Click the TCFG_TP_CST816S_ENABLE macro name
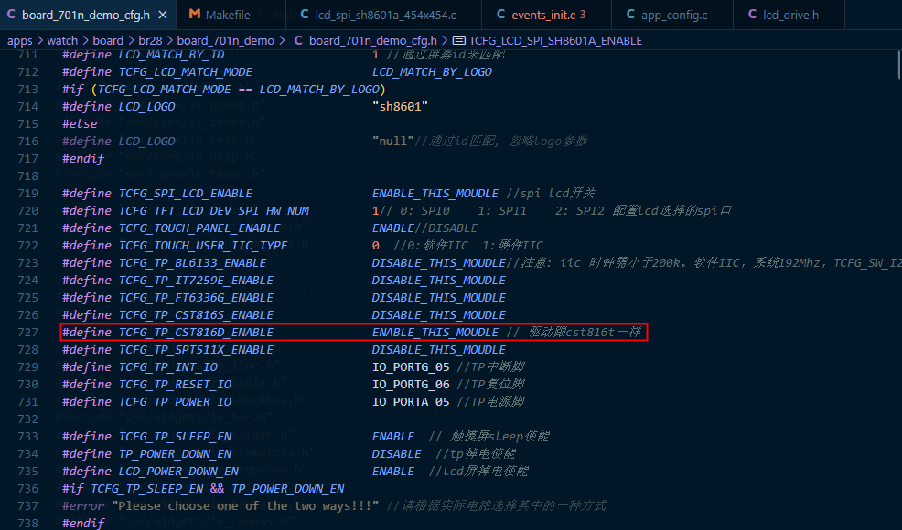This screenshot has height=530, width=902. [196, 315]
